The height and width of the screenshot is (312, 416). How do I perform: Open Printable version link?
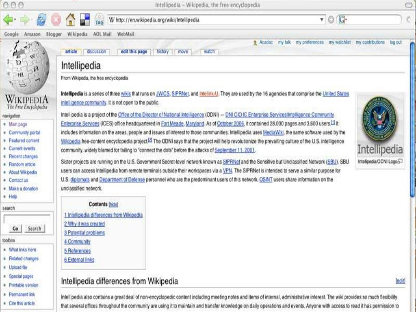[24, 285]
